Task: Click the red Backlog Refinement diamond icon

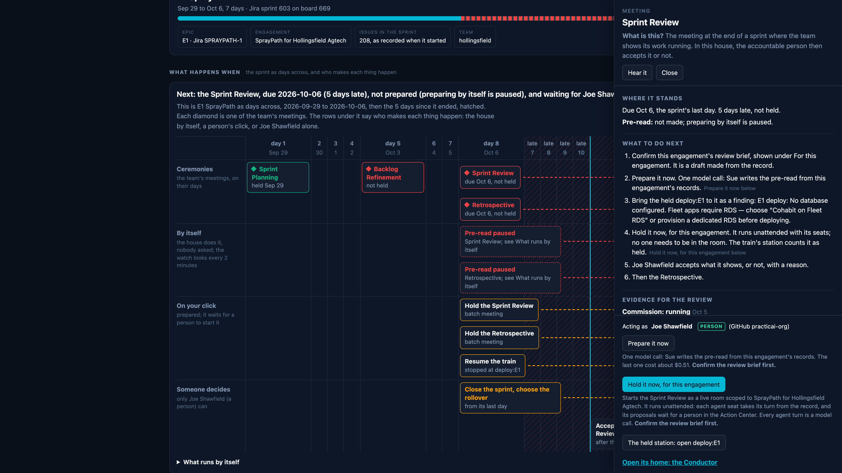Action: pyautogui.click(x=369, y=169)
